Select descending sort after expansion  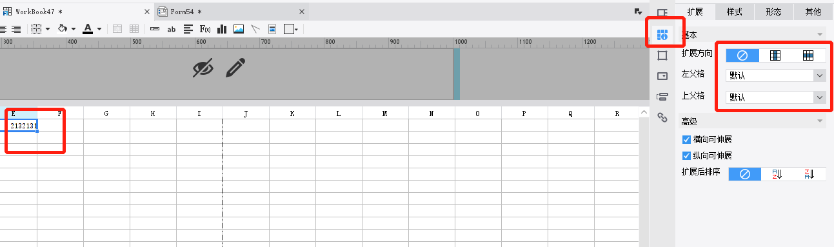pos(809,173)
